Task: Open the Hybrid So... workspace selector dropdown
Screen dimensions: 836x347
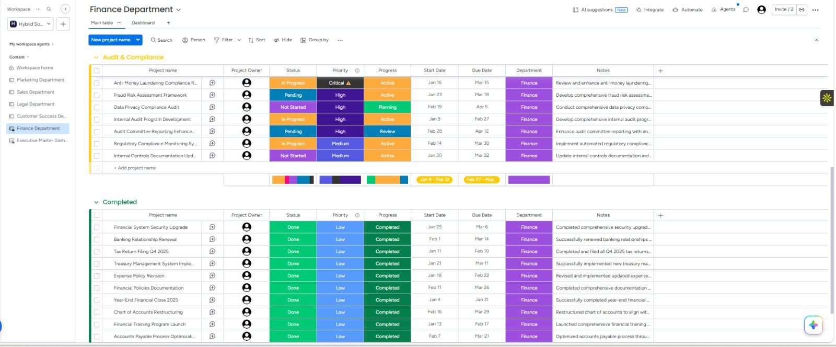Action: [31, 24]
